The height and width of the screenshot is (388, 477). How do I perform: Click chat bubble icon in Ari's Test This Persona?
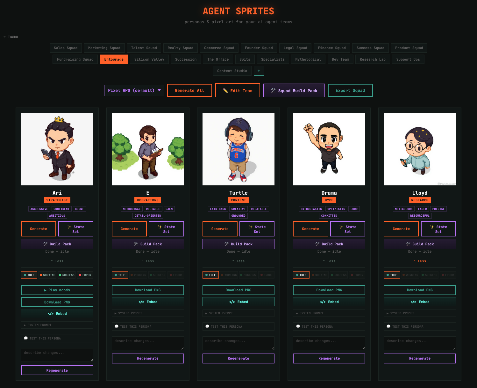(x=26, y=338)
